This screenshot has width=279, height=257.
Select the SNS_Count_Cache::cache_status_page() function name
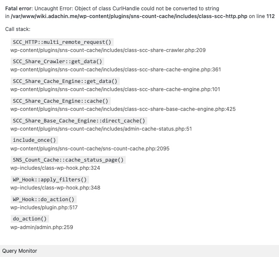[x=68, y=160]
